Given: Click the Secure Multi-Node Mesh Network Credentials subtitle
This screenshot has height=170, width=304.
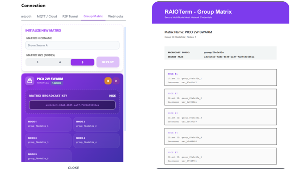Looking at the screenshot, I should [x=188, y=17].
